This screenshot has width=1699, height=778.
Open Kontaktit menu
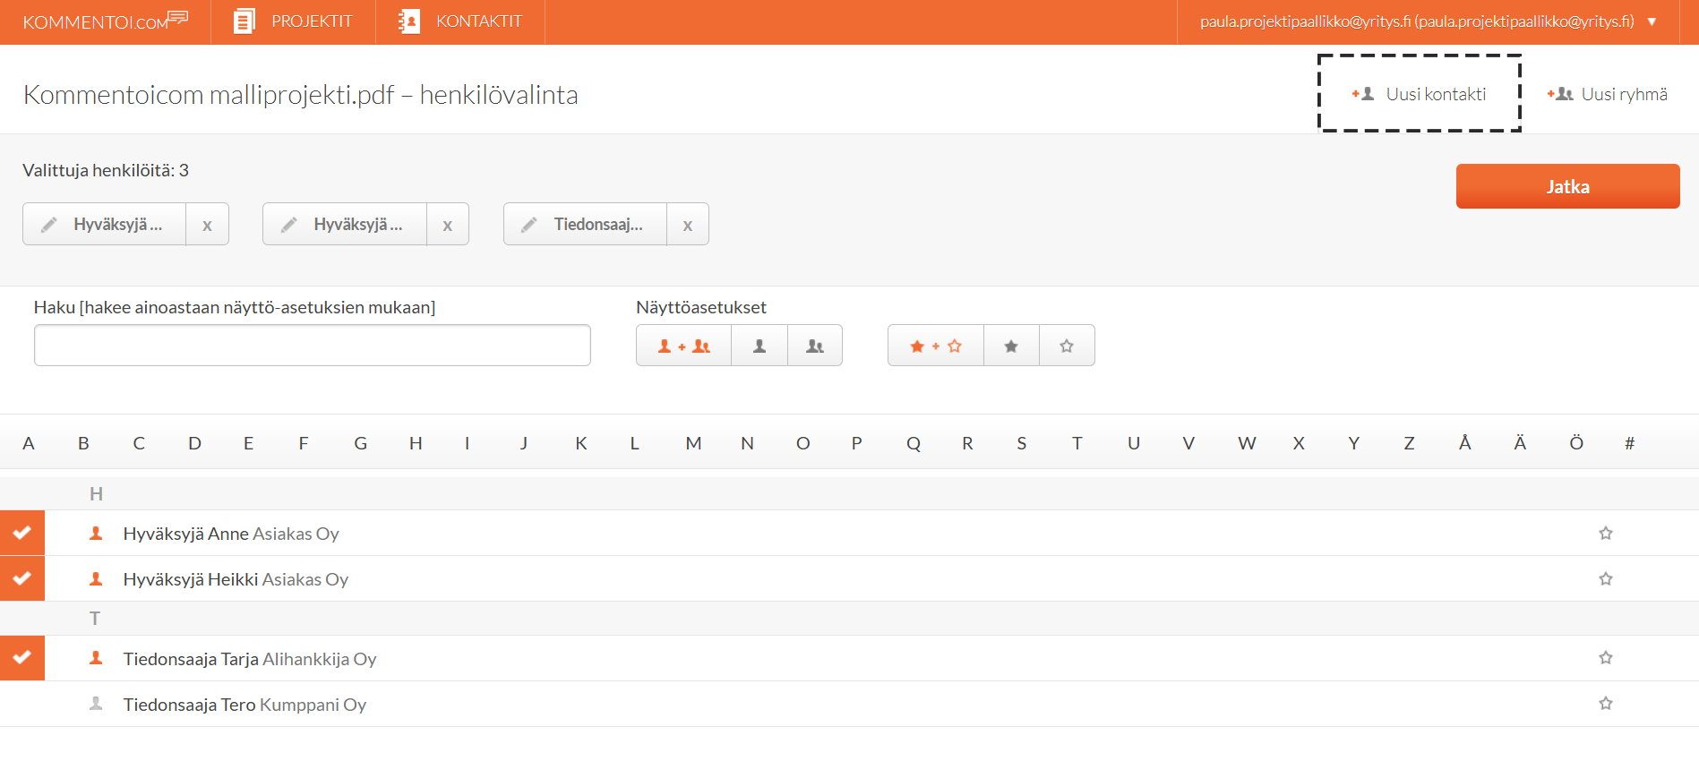coord(460,21)
